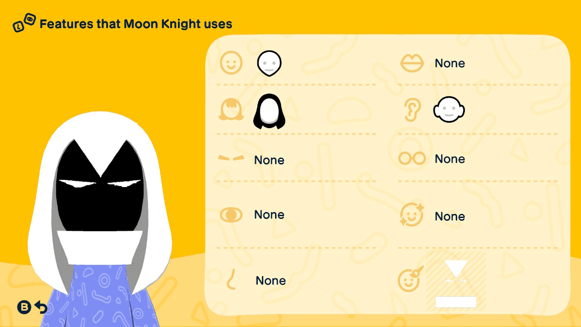Click the nose category icon
Image resolution: width=581 pixels, height=327 pixels.
coord(231,279)
